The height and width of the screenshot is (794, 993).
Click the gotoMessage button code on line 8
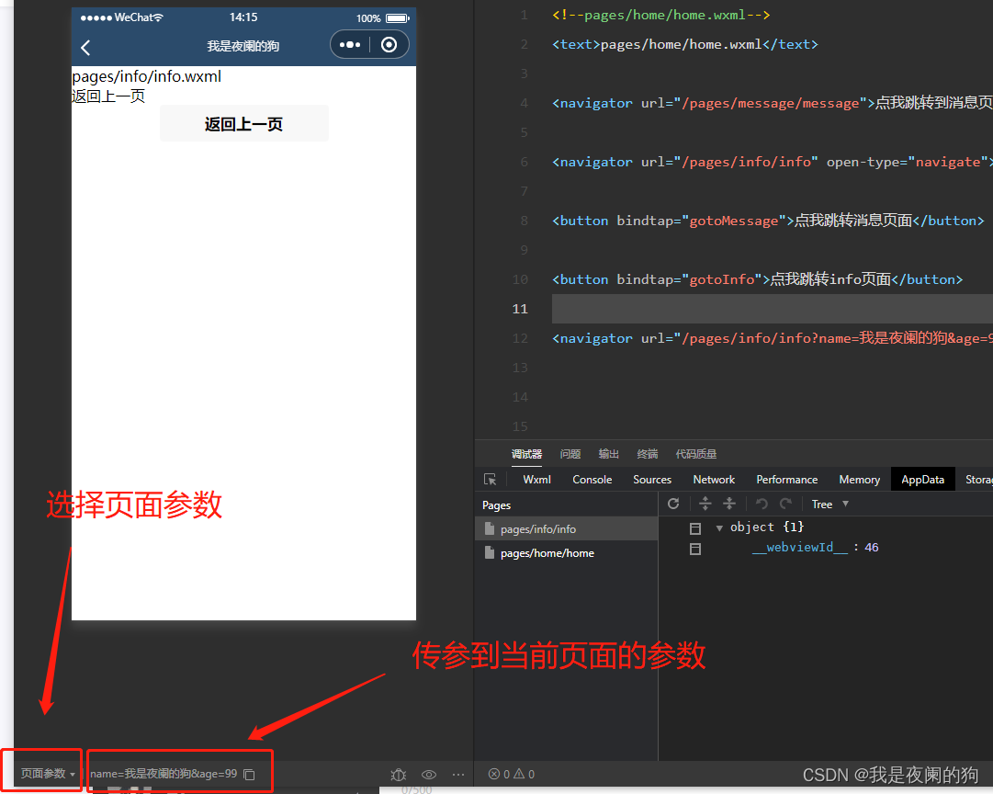[x=768, y=221]
